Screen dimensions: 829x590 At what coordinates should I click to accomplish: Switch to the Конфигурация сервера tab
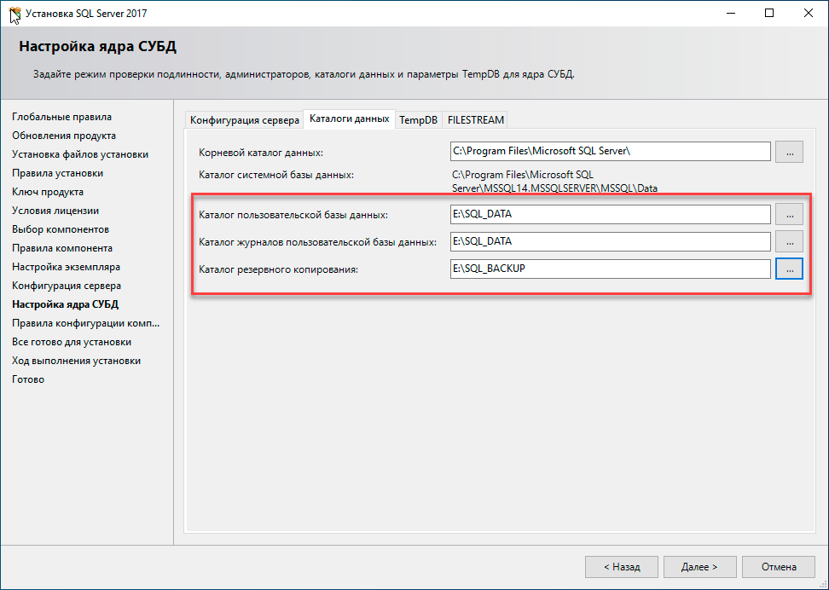point(244,120)
